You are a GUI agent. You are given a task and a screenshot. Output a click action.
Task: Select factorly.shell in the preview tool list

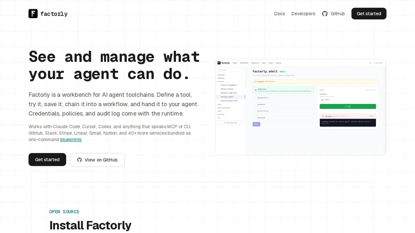pyautogui.click(x=231, y=97)
